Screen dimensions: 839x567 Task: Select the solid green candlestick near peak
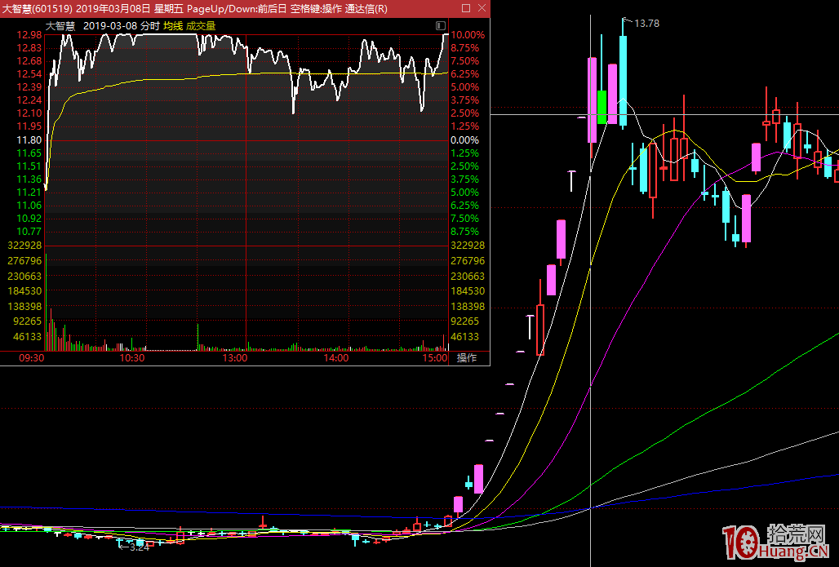click(x=602, y=106)
